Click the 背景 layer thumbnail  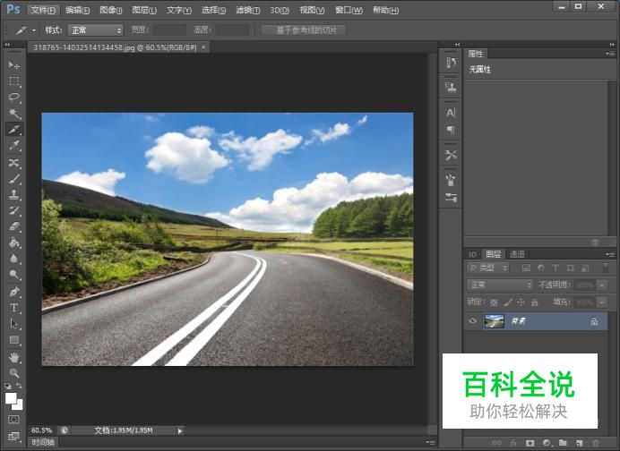494,321
